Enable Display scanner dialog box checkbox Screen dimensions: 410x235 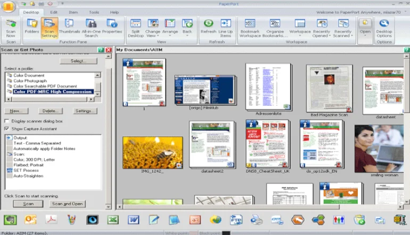click(x=7, y=121)
